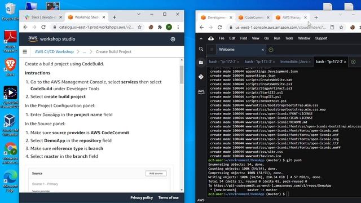361x203 pixels.
Task: Click the Add source button in the screenshot
Action: click(156, 174)
